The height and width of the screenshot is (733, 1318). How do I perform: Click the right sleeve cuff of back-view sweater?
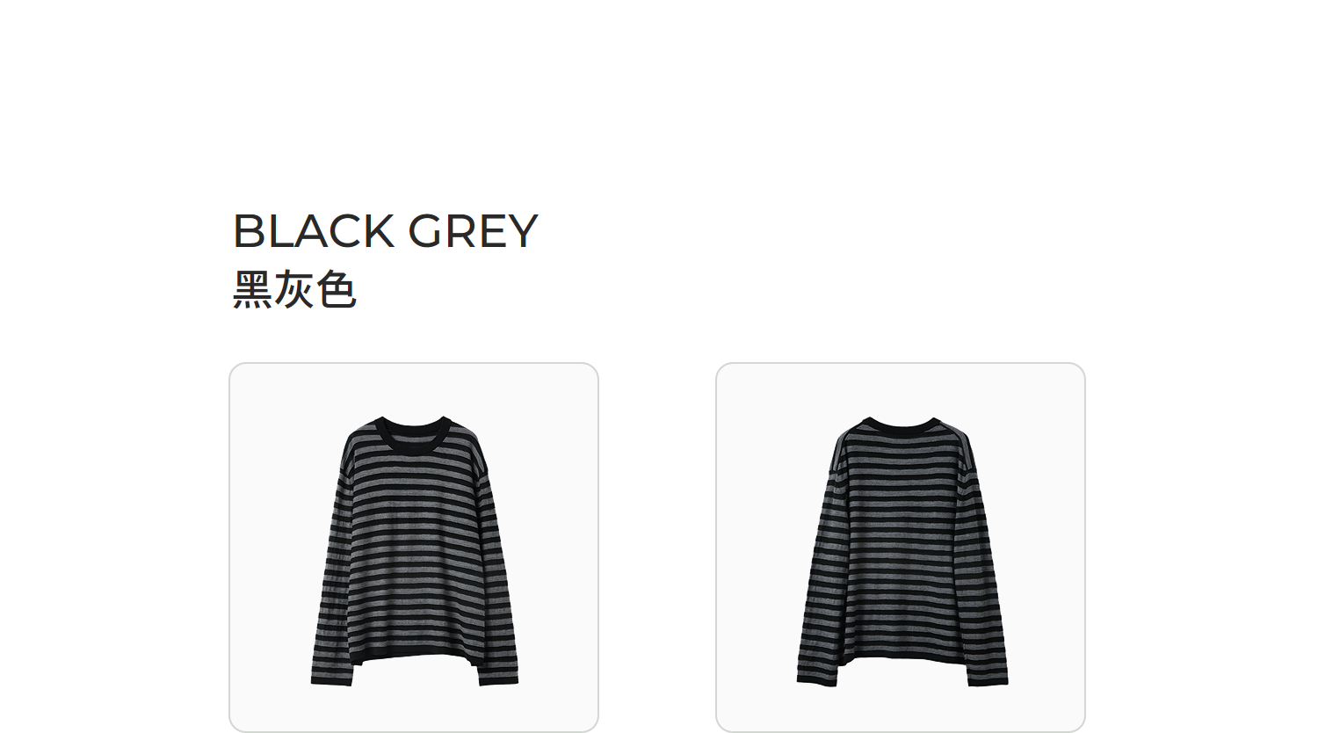pyautogui.click(x=987, y=680)
